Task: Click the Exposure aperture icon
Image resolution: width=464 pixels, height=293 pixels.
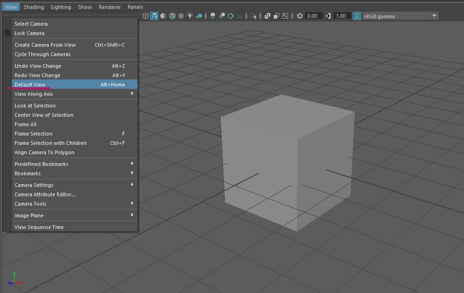Action: pyautogui.click(x=300, y=16)
